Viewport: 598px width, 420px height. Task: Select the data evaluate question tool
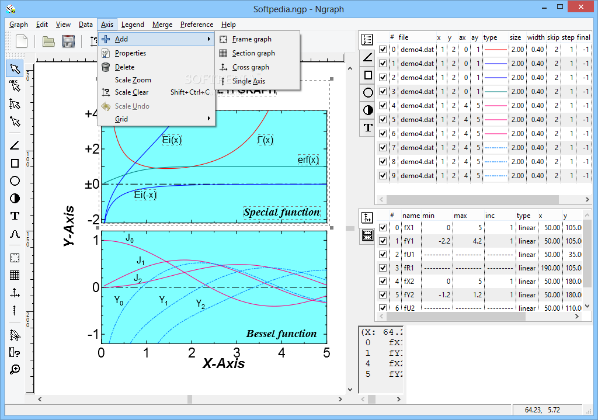15,352
